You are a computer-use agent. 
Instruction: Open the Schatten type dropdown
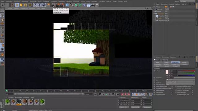click(x=180, y=82)
